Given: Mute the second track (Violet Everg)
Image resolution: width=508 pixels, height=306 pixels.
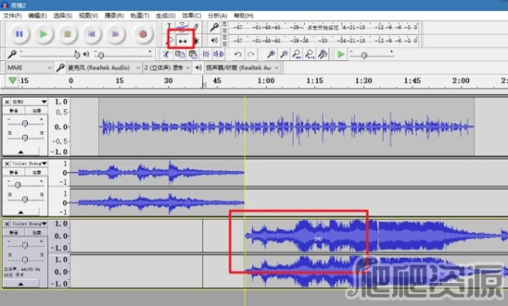Looking at the screenshot, I should (x=14, y=172).
